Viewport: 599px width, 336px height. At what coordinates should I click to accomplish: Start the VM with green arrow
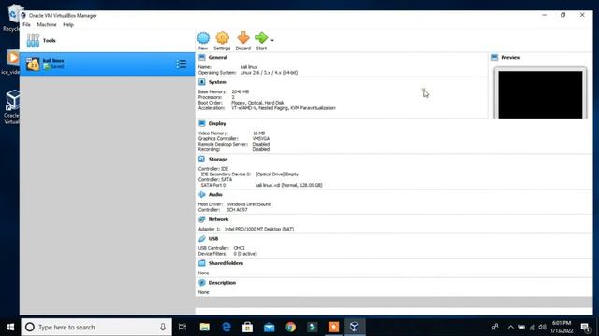point(261,37)
